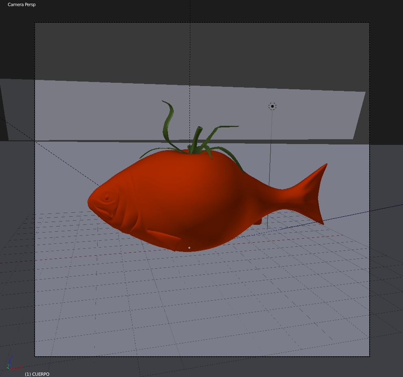Select the lamp object in the viewport
The height and width of the screenshot is (377, 403).
[x=272, y=106]
